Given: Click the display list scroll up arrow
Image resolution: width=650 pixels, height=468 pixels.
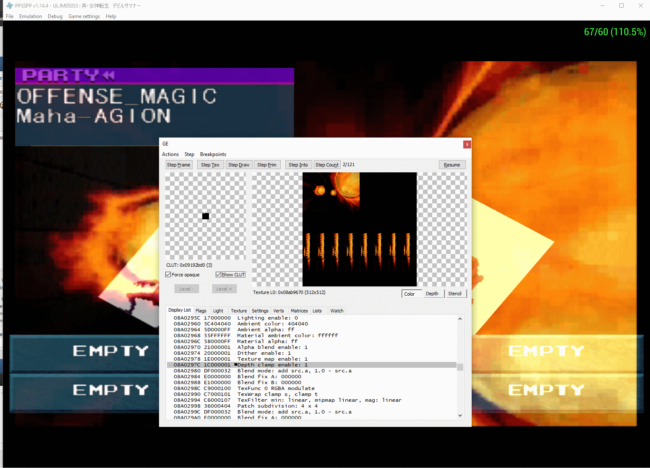Looking at the screenshot, I should pos(460,319).
